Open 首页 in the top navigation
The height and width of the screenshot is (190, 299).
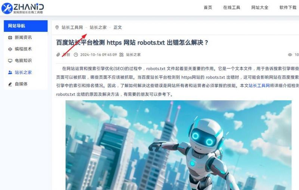tap(208, 7)
